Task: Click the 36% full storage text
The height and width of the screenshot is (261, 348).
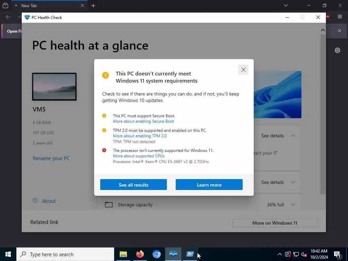Action: 275,205
